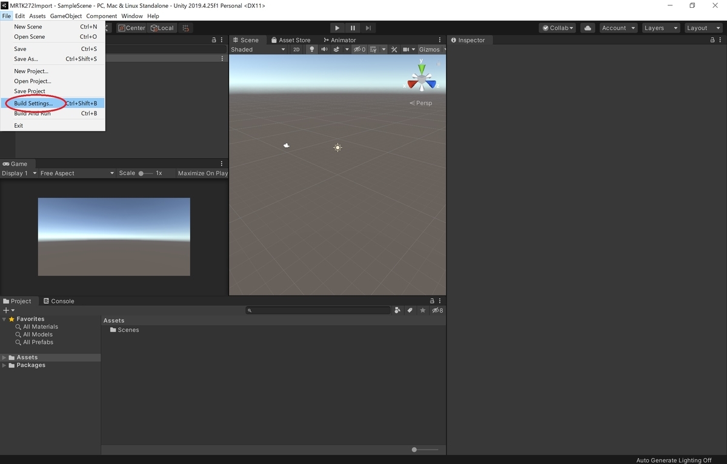Select the Directional Light sun gizmo

click(337, 147)
